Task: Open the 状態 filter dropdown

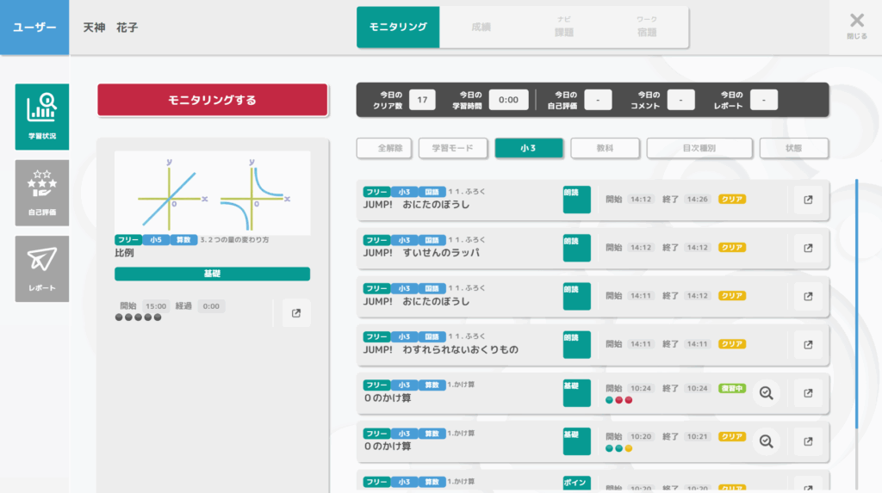Action: pyautogui.click(x=793, y=148)
